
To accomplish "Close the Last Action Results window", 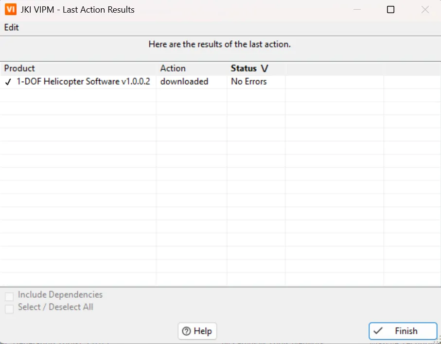I will [x=425, y=10].
